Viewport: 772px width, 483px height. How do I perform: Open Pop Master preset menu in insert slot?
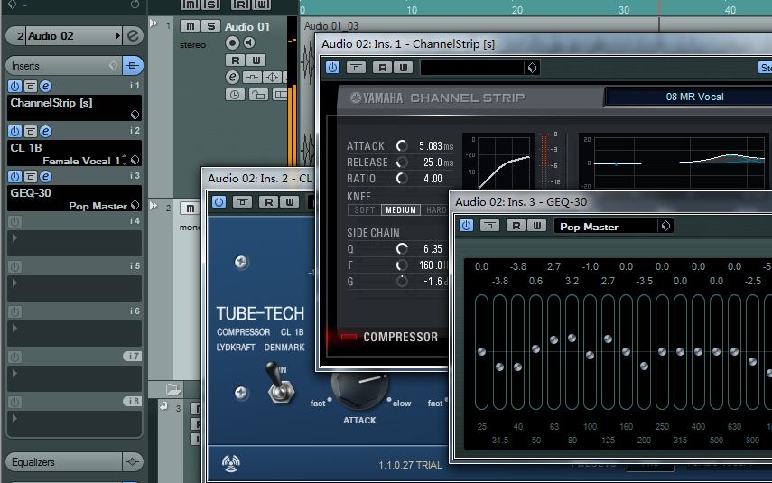(x=135, y=205)
